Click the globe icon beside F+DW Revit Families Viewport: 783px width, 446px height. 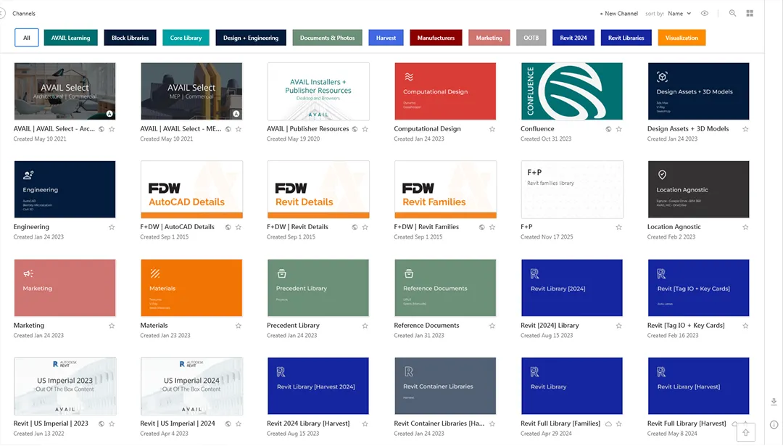coord(482,227)
